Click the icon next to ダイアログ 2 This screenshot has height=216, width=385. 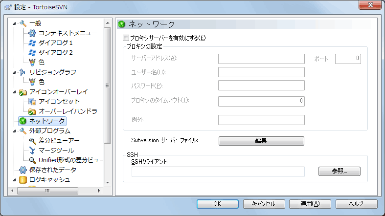tap(32, 53)
